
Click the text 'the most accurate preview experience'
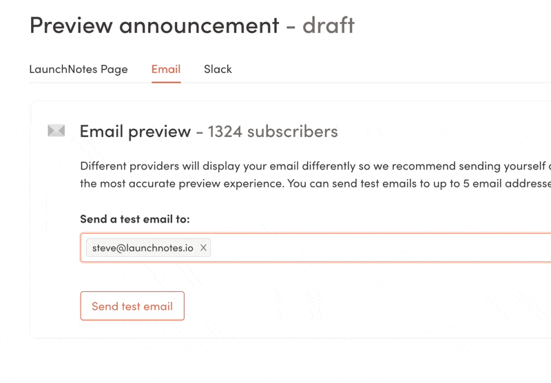(x=178, y=184)
